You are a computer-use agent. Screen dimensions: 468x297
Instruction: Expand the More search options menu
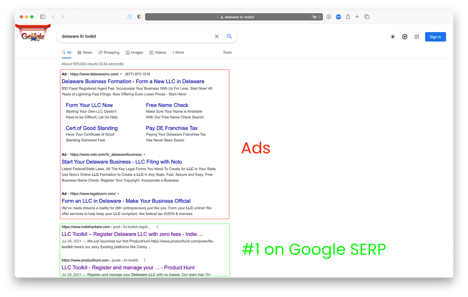178,52
